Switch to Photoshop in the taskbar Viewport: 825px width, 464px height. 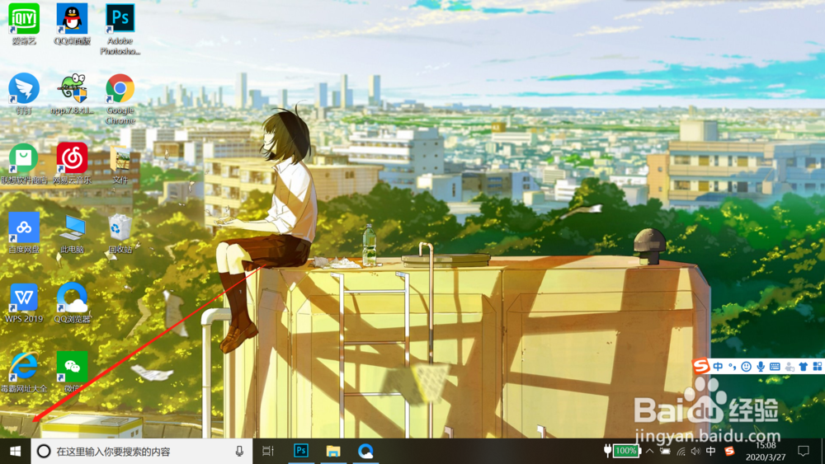(301, 452)
